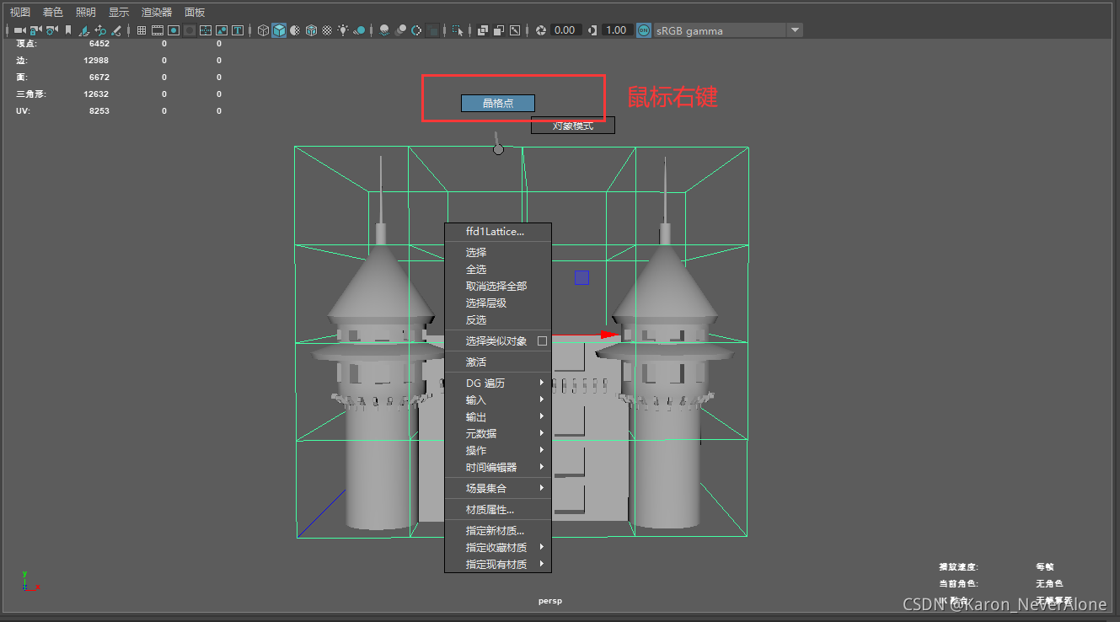Toggle smooth shade all cube icon
Screen dimensions: 1120x622
tap(279, 30)
